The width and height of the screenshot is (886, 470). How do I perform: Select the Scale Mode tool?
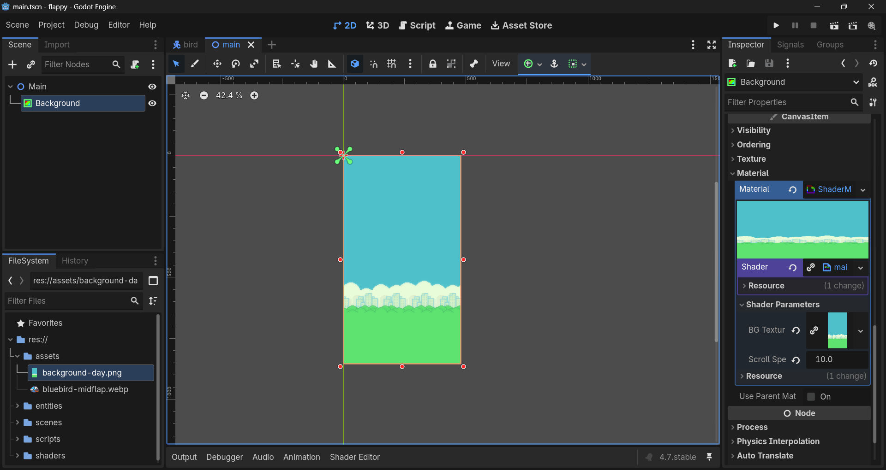[x=254, y=64]
